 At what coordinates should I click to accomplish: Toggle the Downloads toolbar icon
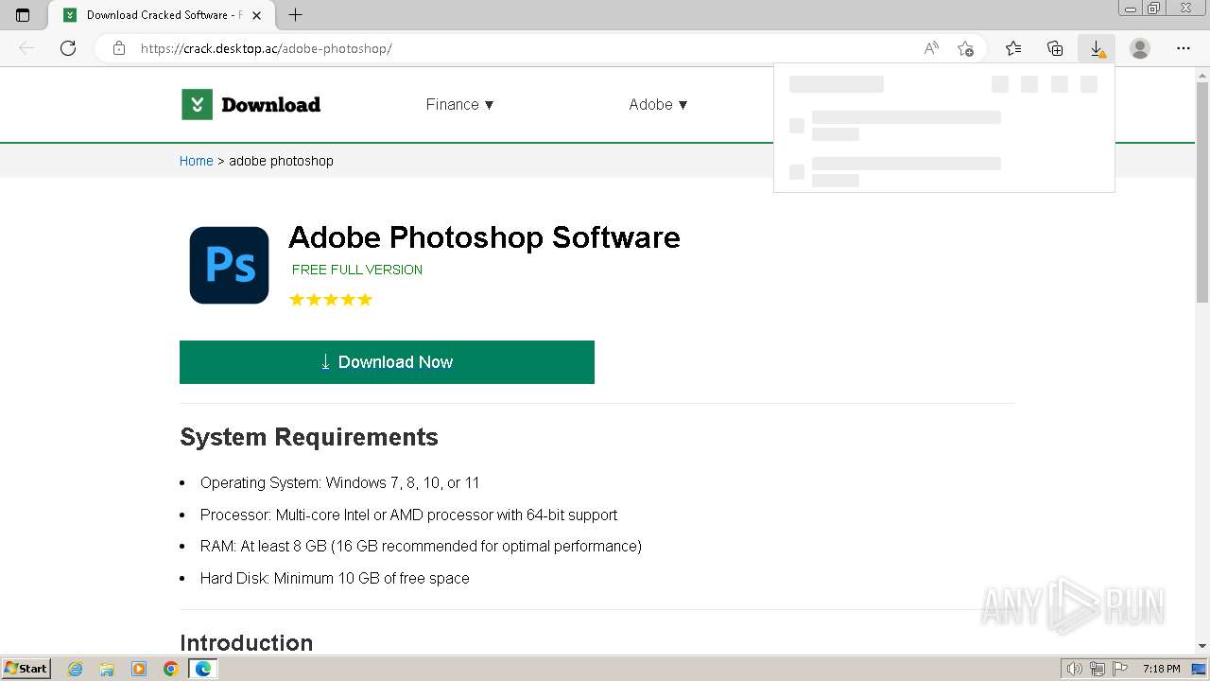1097,48
